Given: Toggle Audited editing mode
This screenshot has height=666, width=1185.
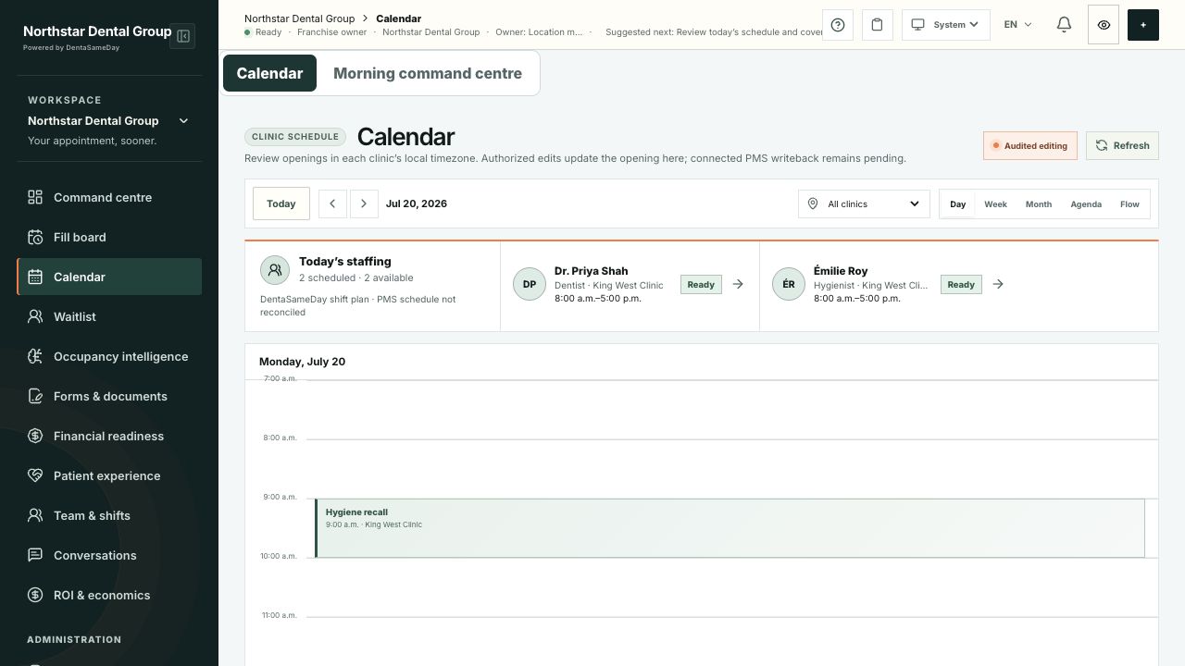Looking at the screenshot, I should [x=1030, y=145].
